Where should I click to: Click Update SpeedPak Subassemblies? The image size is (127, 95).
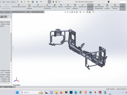[x=99, y=7]
